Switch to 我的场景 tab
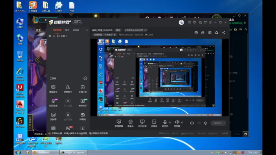Viewport: 276px width, 155px height. point(57,30)
